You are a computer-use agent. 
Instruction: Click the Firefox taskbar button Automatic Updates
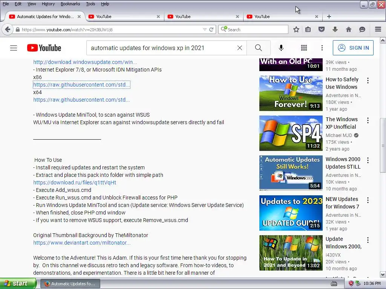pyautogui.click(x=70, y=284)
